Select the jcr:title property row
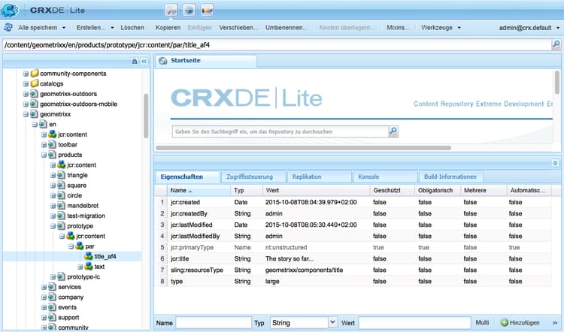564x332 pixels. 353,258
